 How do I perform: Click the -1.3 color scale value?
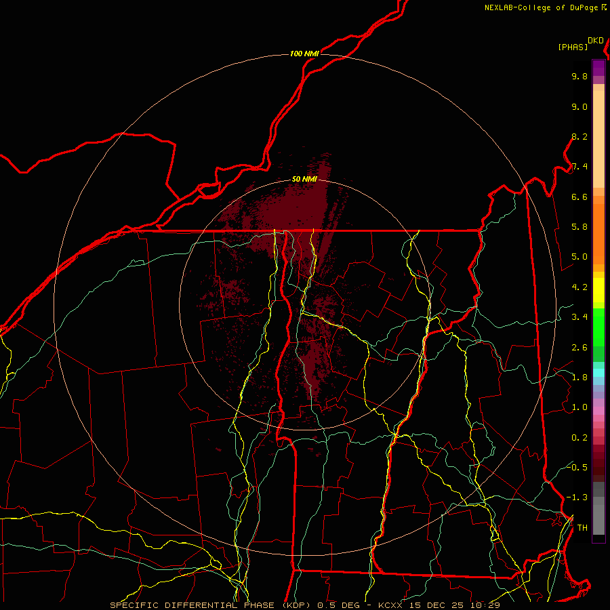577,497
